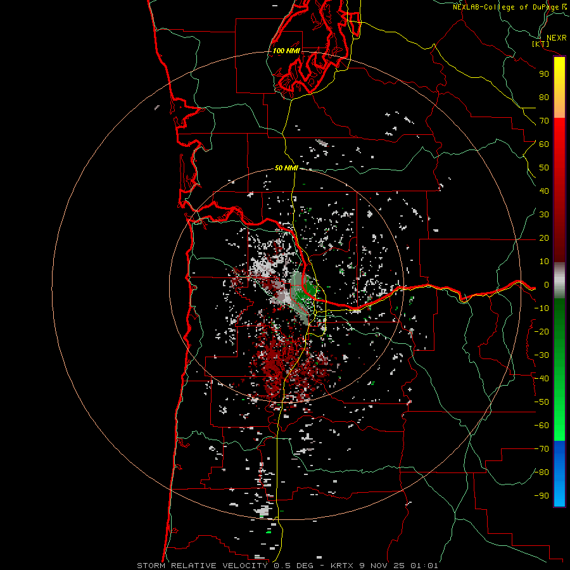Select the 40 value on the velocity scale

pyautogui.click(x=544, y=191)
